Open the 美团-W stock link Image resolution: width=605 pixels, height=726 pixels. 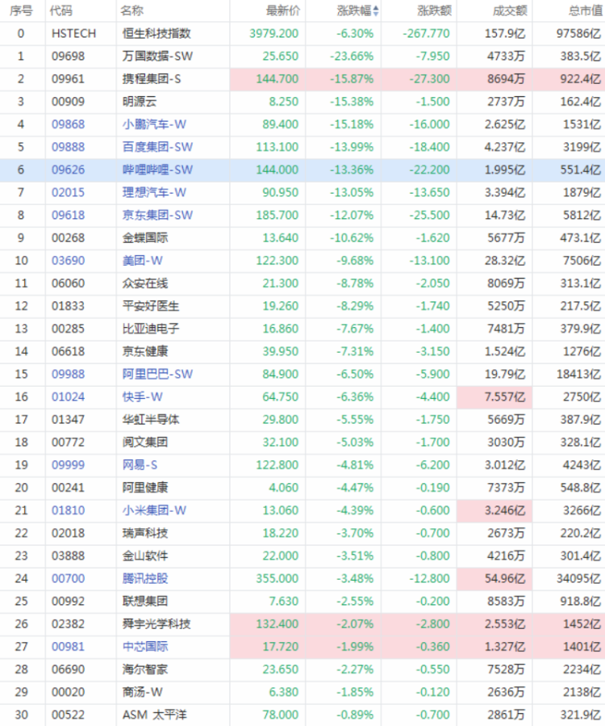(x=143, y=261)
